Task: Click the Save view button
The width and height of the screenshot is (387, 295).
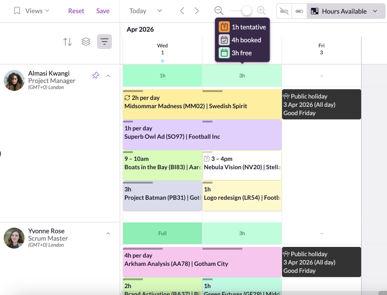Action: 103,11
